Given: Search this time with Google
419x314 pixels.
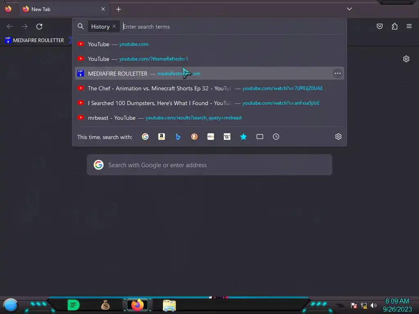Looking at the screenshot, I should [145, 137].
